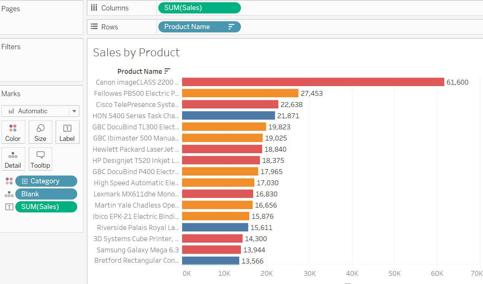Click the Marks card label
Screen dimensions: 483x284
pyautogui.click(x=11, y=94)
